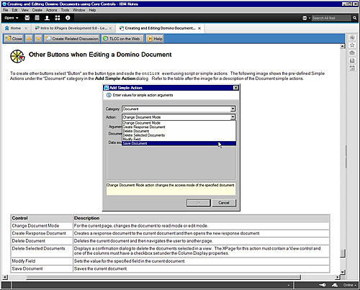The width and height of the screenshot is (360, 290).
Task: Close the Creating and Editing Domino tab
Action: (199, 28)
